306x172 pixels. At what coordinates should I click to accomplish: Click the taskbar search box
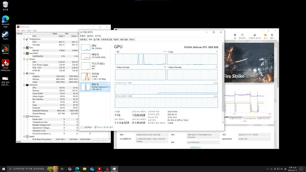click(x=33, y=169)
